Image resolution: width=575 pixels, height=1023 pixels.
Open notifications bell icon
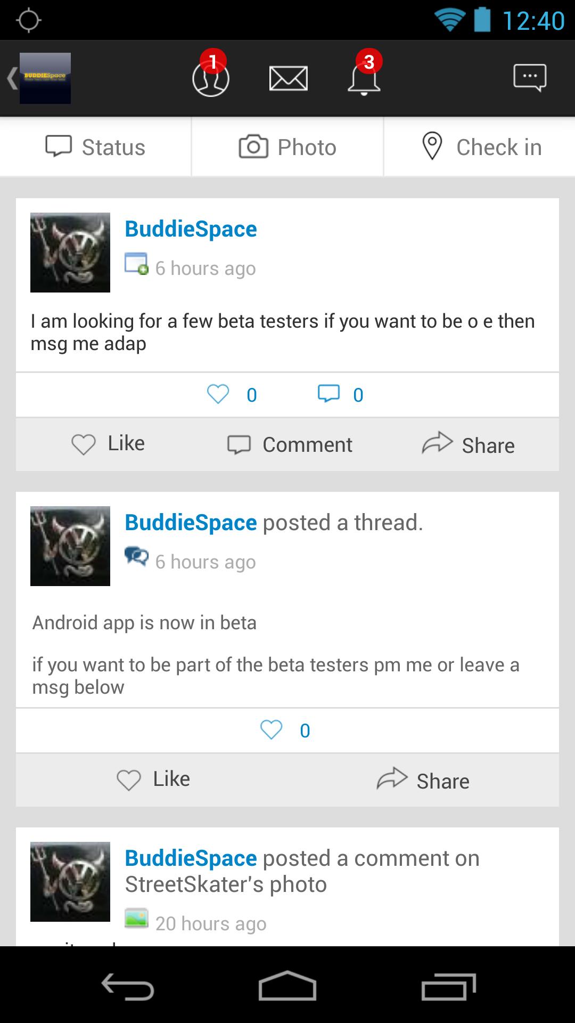click(x=364, y=78)
